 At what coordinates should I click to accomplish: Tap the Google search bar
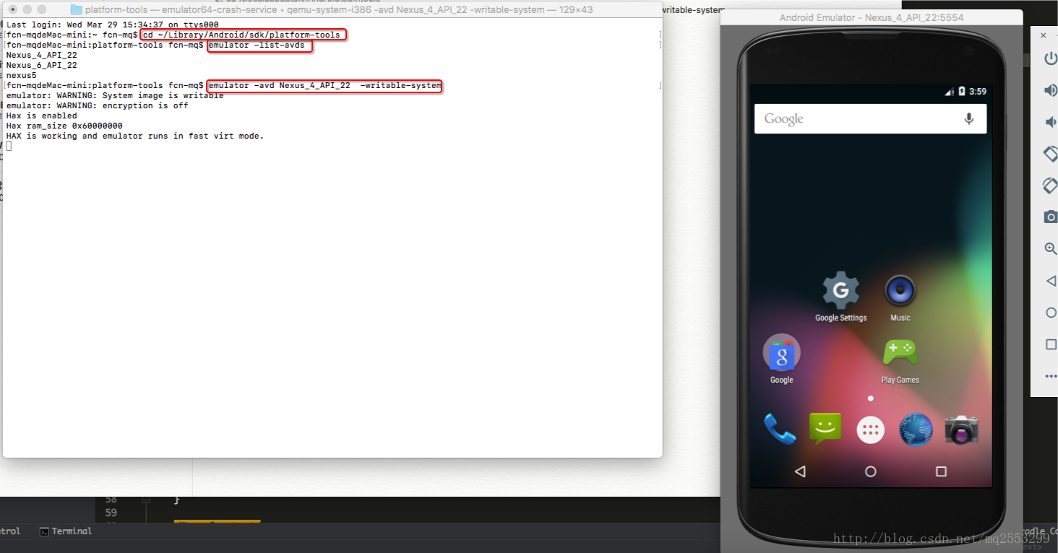coord(870,119)
